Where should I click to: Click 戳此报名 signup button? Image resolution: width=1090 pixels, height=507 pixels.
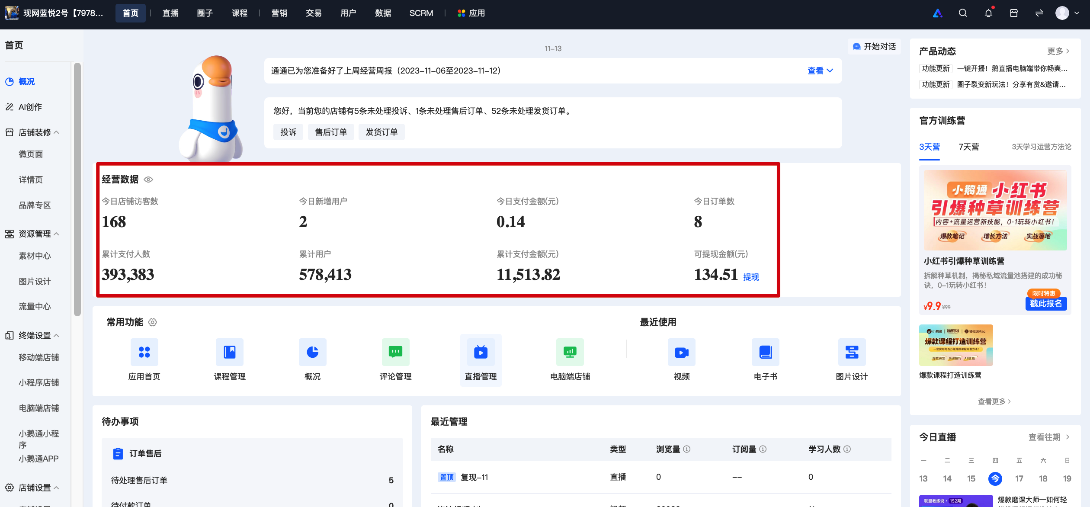[1046, 304]
